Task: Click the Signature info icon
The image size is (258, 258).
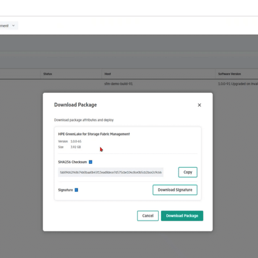Action: tap(76, 190)
